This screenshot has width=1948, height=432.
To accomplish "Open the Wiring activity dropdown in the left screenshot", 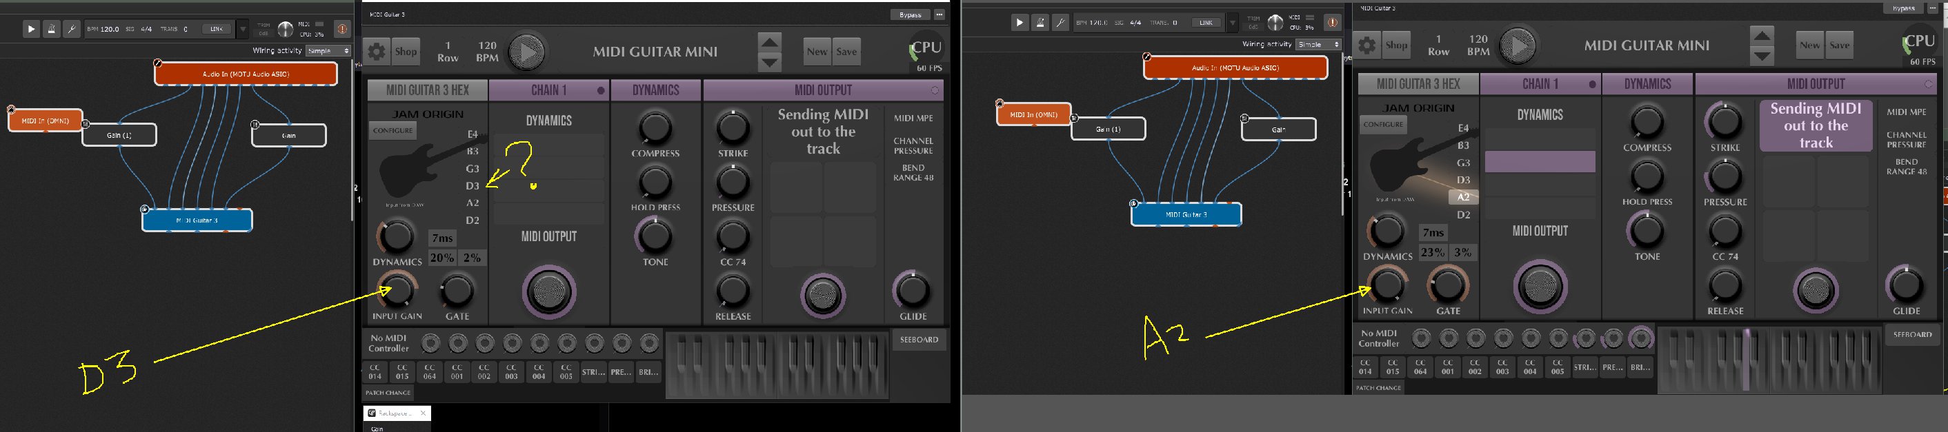I will pos(328,50).
